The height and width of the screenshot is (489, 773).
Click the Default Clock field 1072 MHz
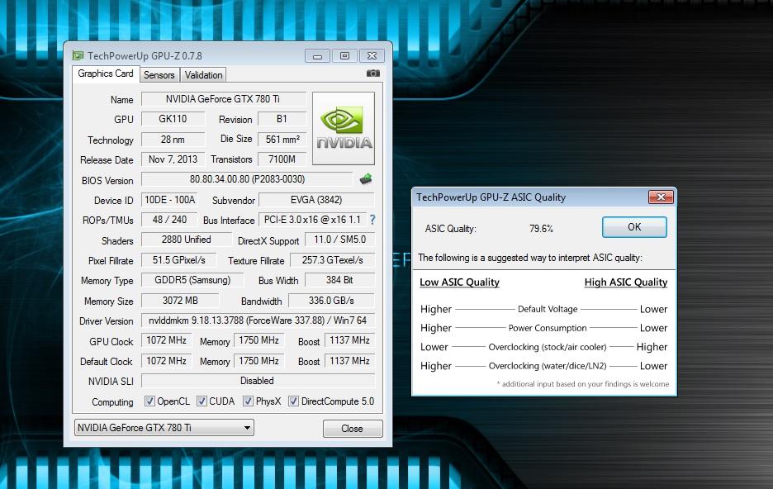point(167,361)
